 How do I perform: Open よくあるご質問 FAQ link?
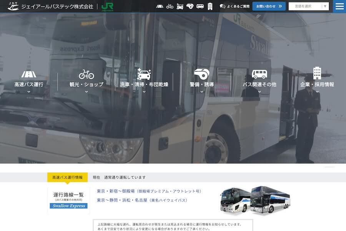tap(238, 7)
